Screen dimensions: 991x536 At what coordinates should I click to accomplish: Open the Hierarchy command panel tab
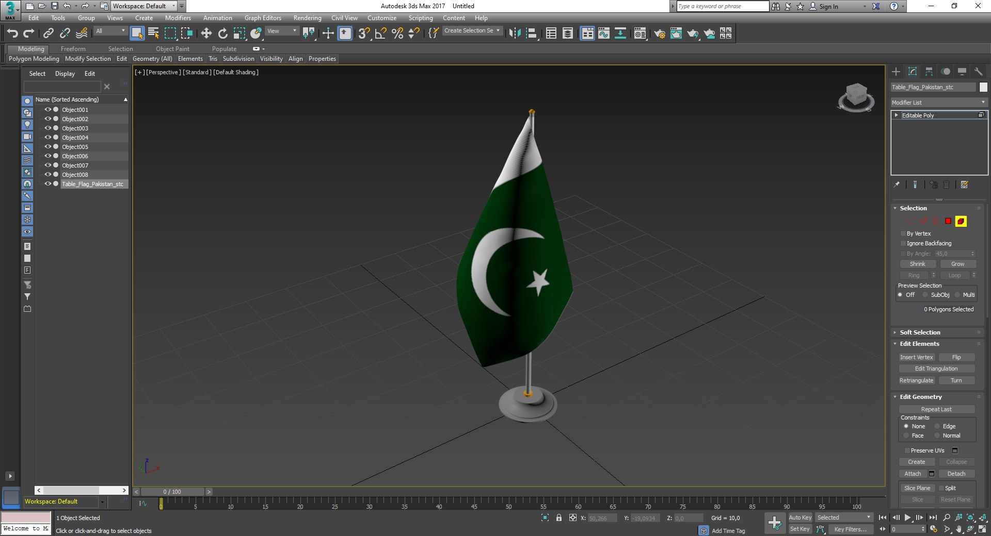929,72
